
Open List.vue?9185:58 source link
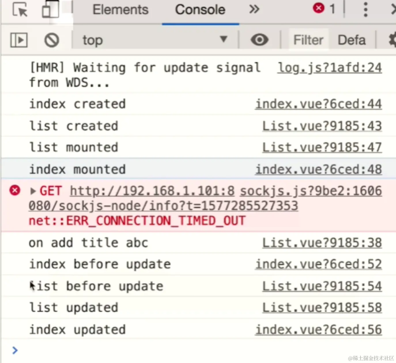point(322,308)
